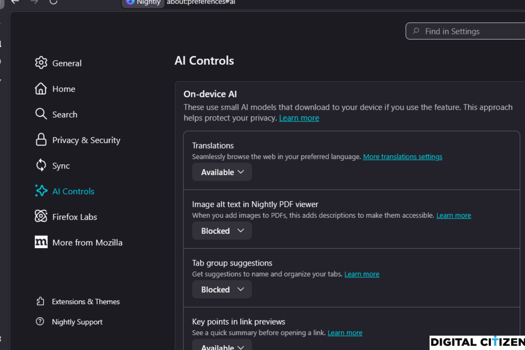
Task: Click the Sync arrows icon
Action: (41, 165)
